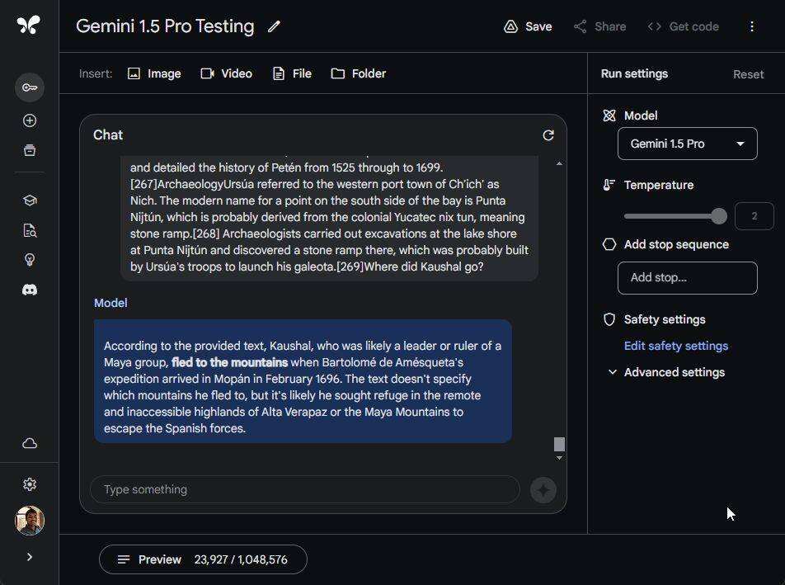
Task: Click the lightbulb icon in sidebar
Action: tap(30, 260)
